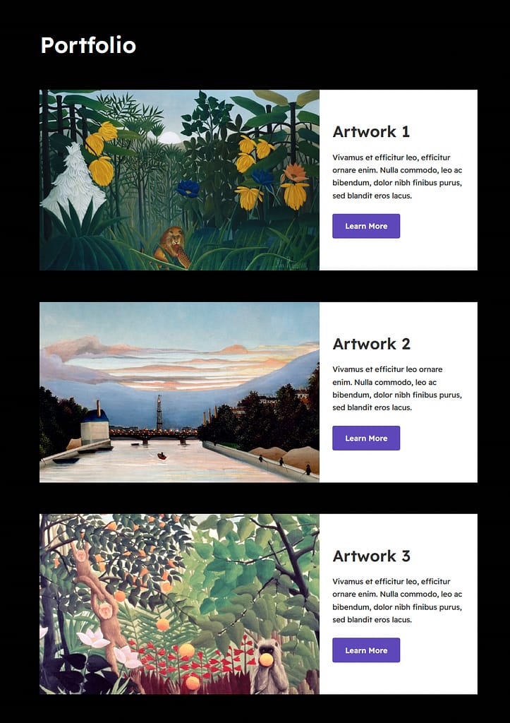Click the Artwork 1 description paragraph
The image size is (510, 723).
click(397, 176)
